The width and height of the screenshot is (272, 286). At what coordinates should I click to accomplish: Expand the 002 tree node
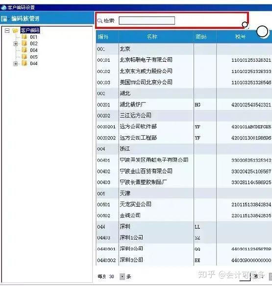(16, 44)
